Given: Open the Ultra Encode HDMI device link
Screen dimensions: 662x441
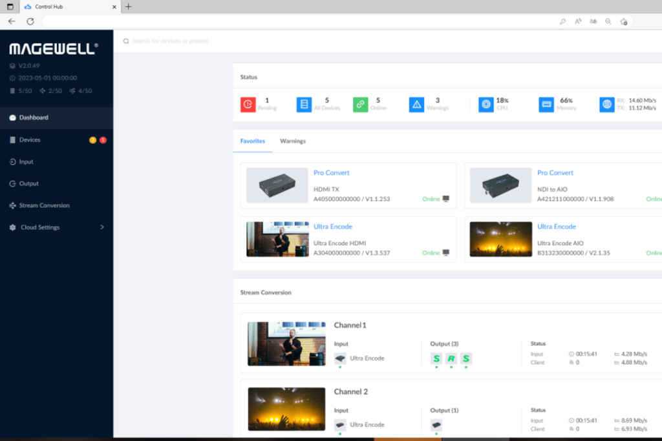Looking at the screenshot, I should (x=333, y=227).
